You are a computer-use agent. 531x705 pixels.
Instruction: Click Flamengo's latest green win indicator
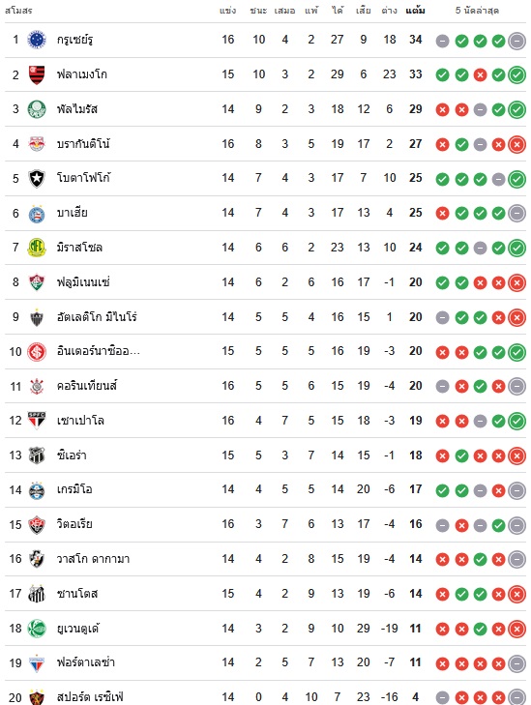(517, 75)
